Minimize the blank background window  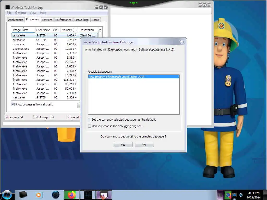pyautogui.click(x=200, y=5)
